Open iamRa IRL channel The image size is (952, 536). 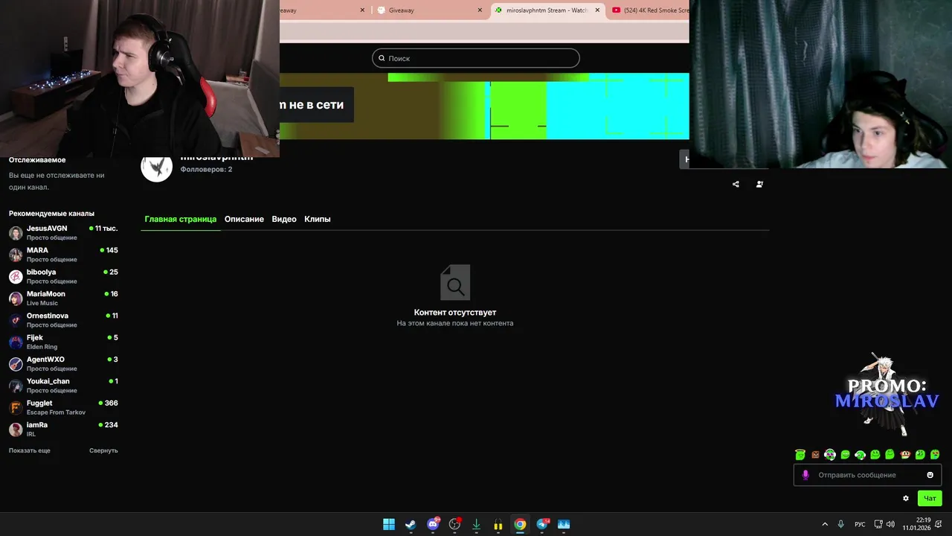[x=63, y=430]
